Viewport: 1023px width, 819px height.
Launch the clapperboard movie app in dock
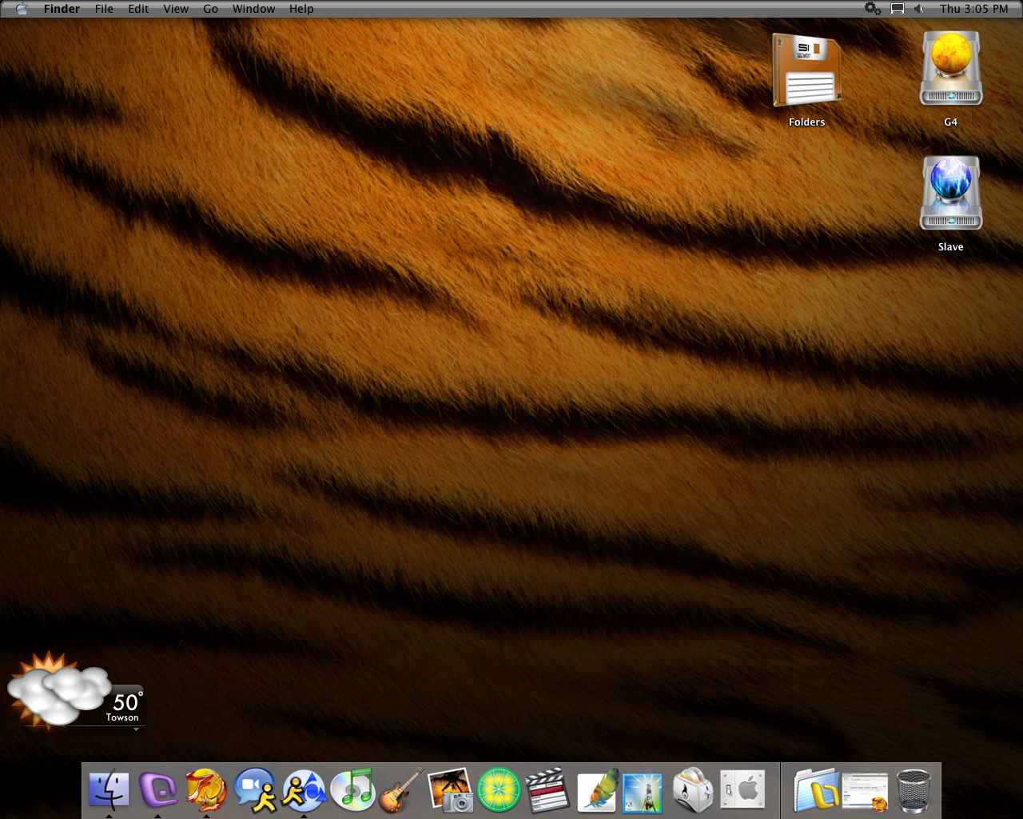[547, 789]
